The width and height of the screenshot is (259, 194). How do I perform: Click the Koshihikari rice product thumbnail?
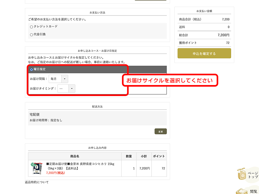(37, 168)
